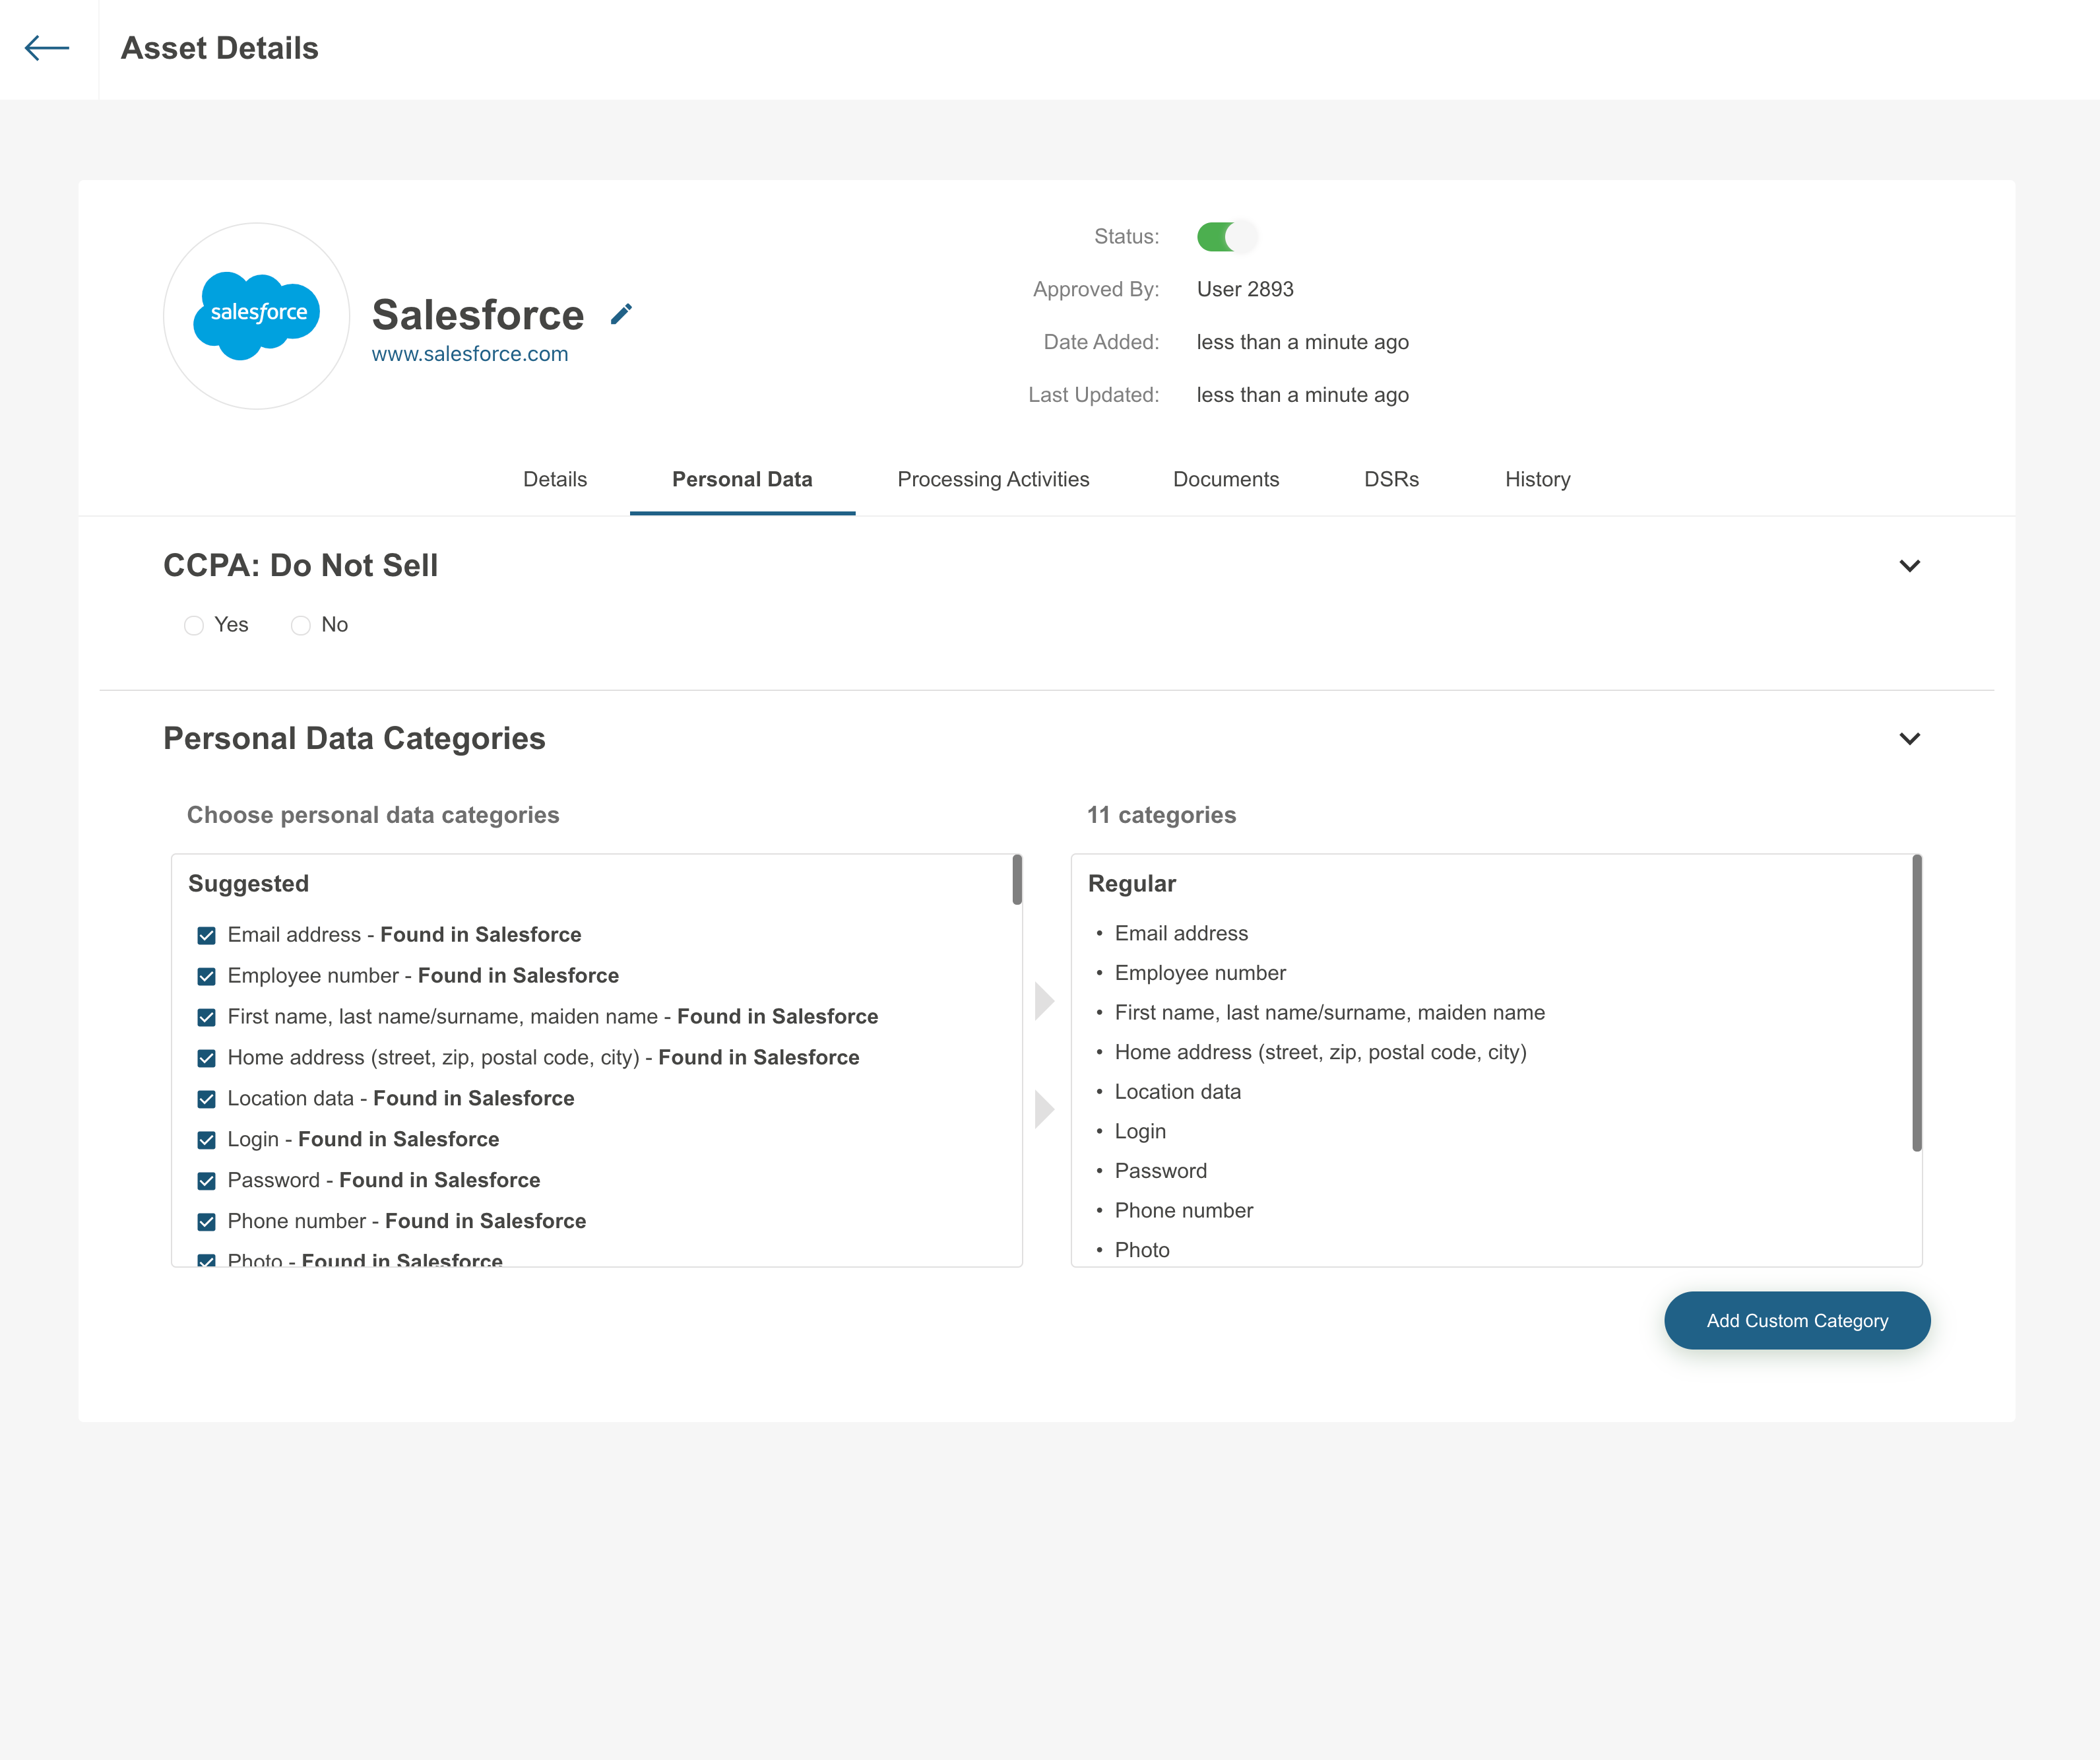Switch to the Processing Activities tab

(993, 479)
